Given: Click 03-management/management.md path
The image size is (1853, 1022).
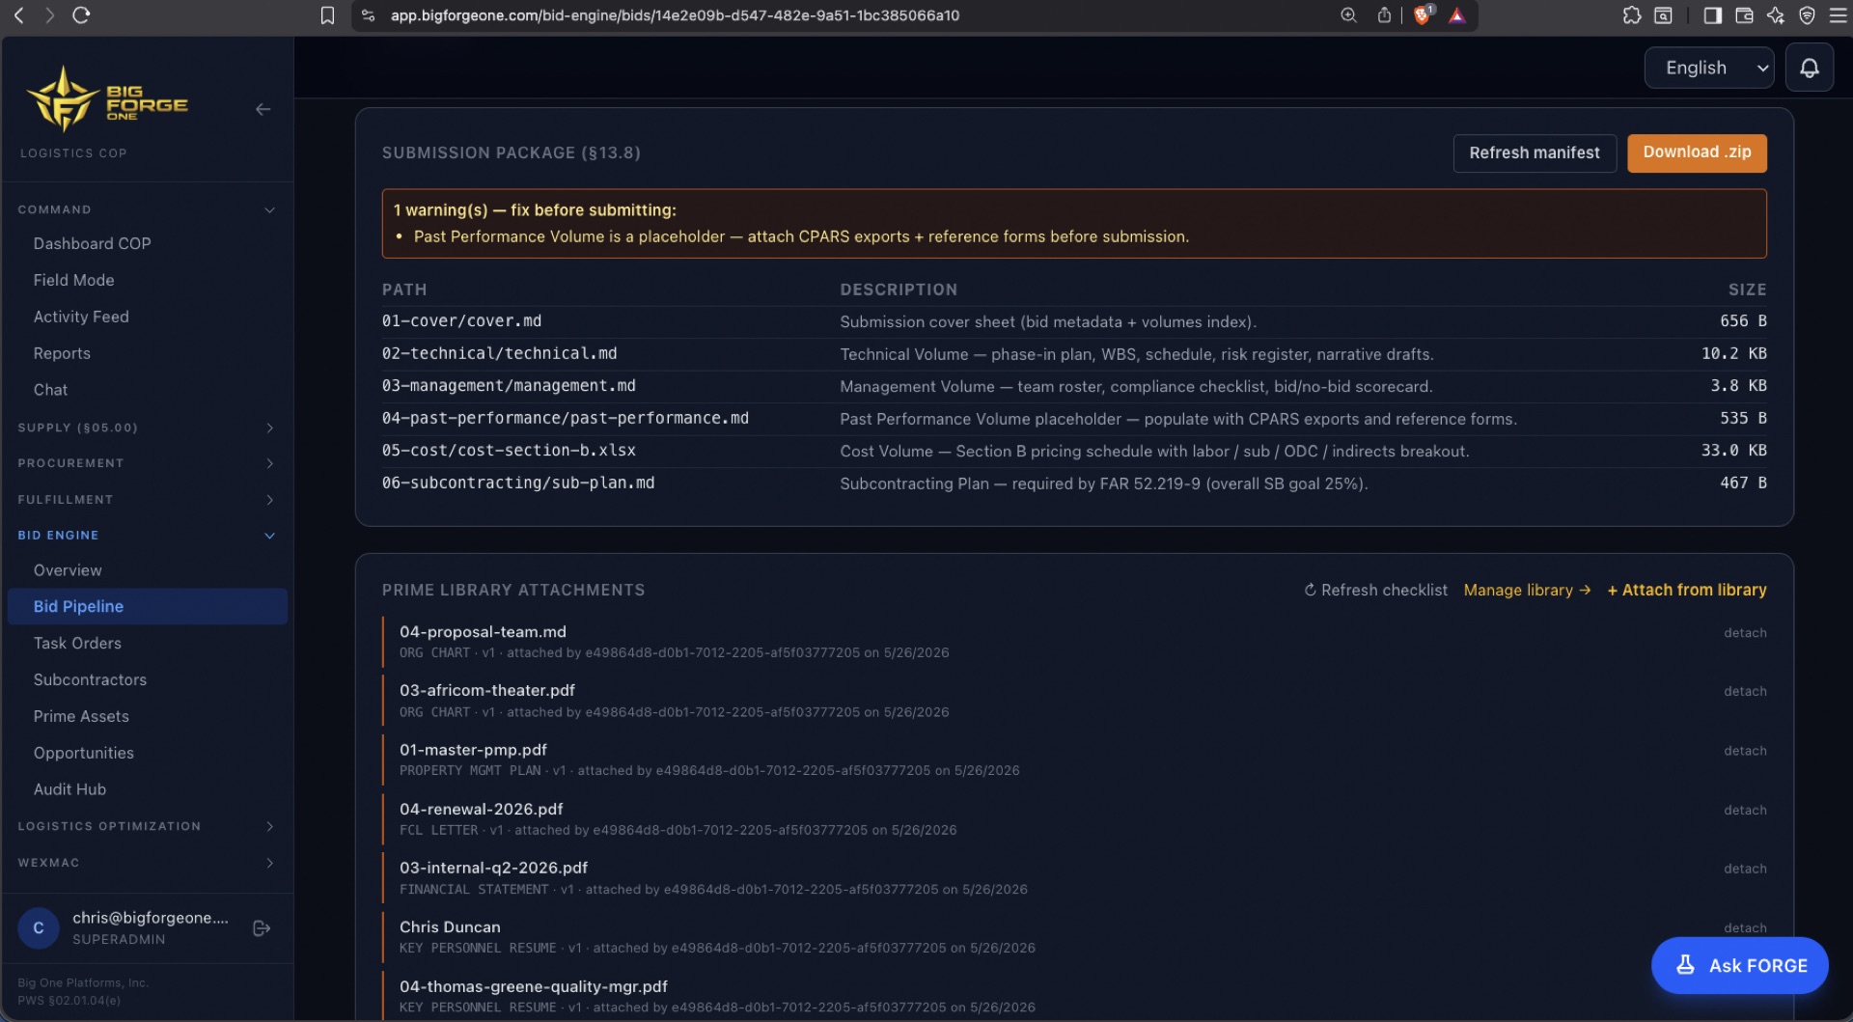Looking at the screenshot, I should coord(509,386).
